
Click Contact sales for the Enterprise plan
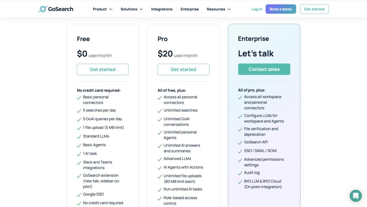coord(264,69)
